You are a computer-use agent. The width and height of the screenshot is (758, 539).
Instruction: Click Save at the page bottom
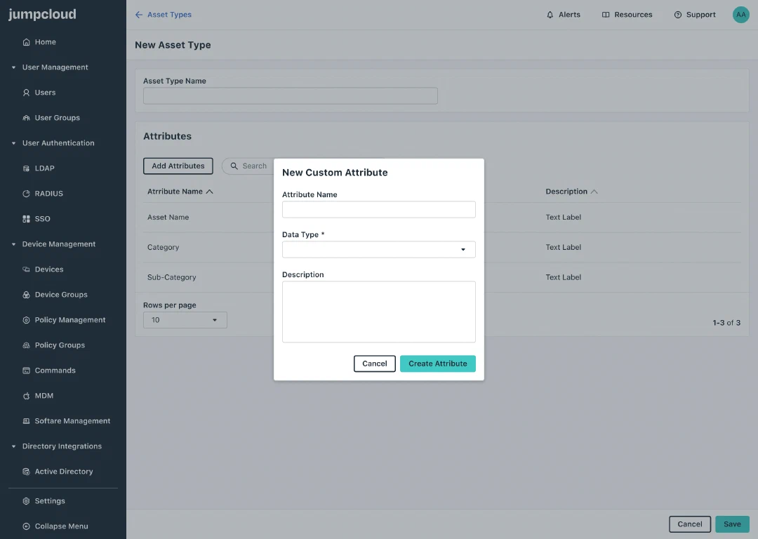click(732, 524)
